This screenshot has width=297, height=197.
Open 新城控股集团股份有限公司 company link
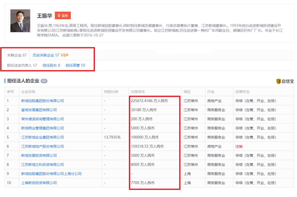point(42,101)
